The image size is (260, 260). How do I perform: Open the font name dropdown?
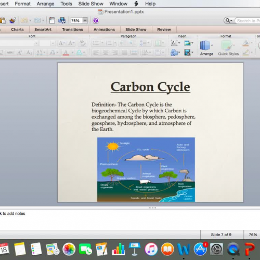click(x=36, y=43)
